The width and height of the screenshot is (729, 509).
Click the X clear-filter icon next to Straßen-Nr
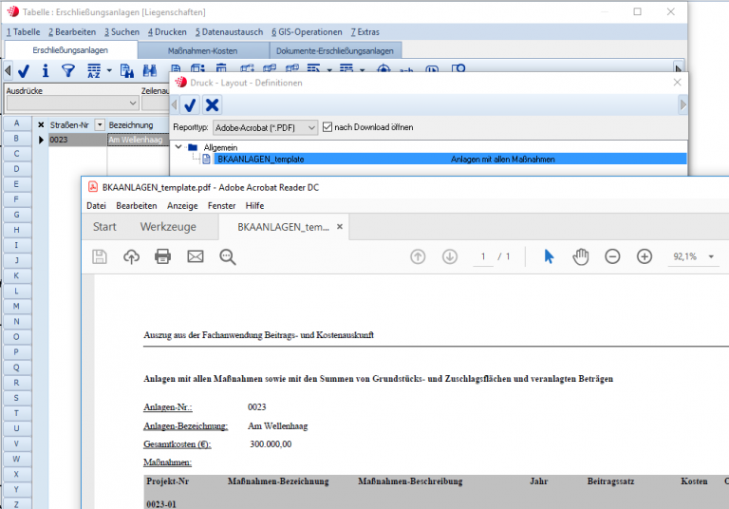pyautogui.click(x=41, y=124)
